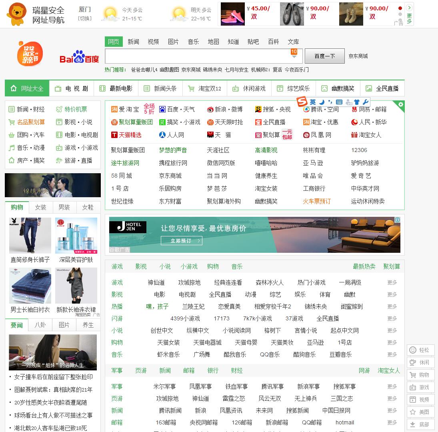This screenshot has width=438, height=432.
Task: Click next arrow on shoe ads carousel
Action: [409, 8]
